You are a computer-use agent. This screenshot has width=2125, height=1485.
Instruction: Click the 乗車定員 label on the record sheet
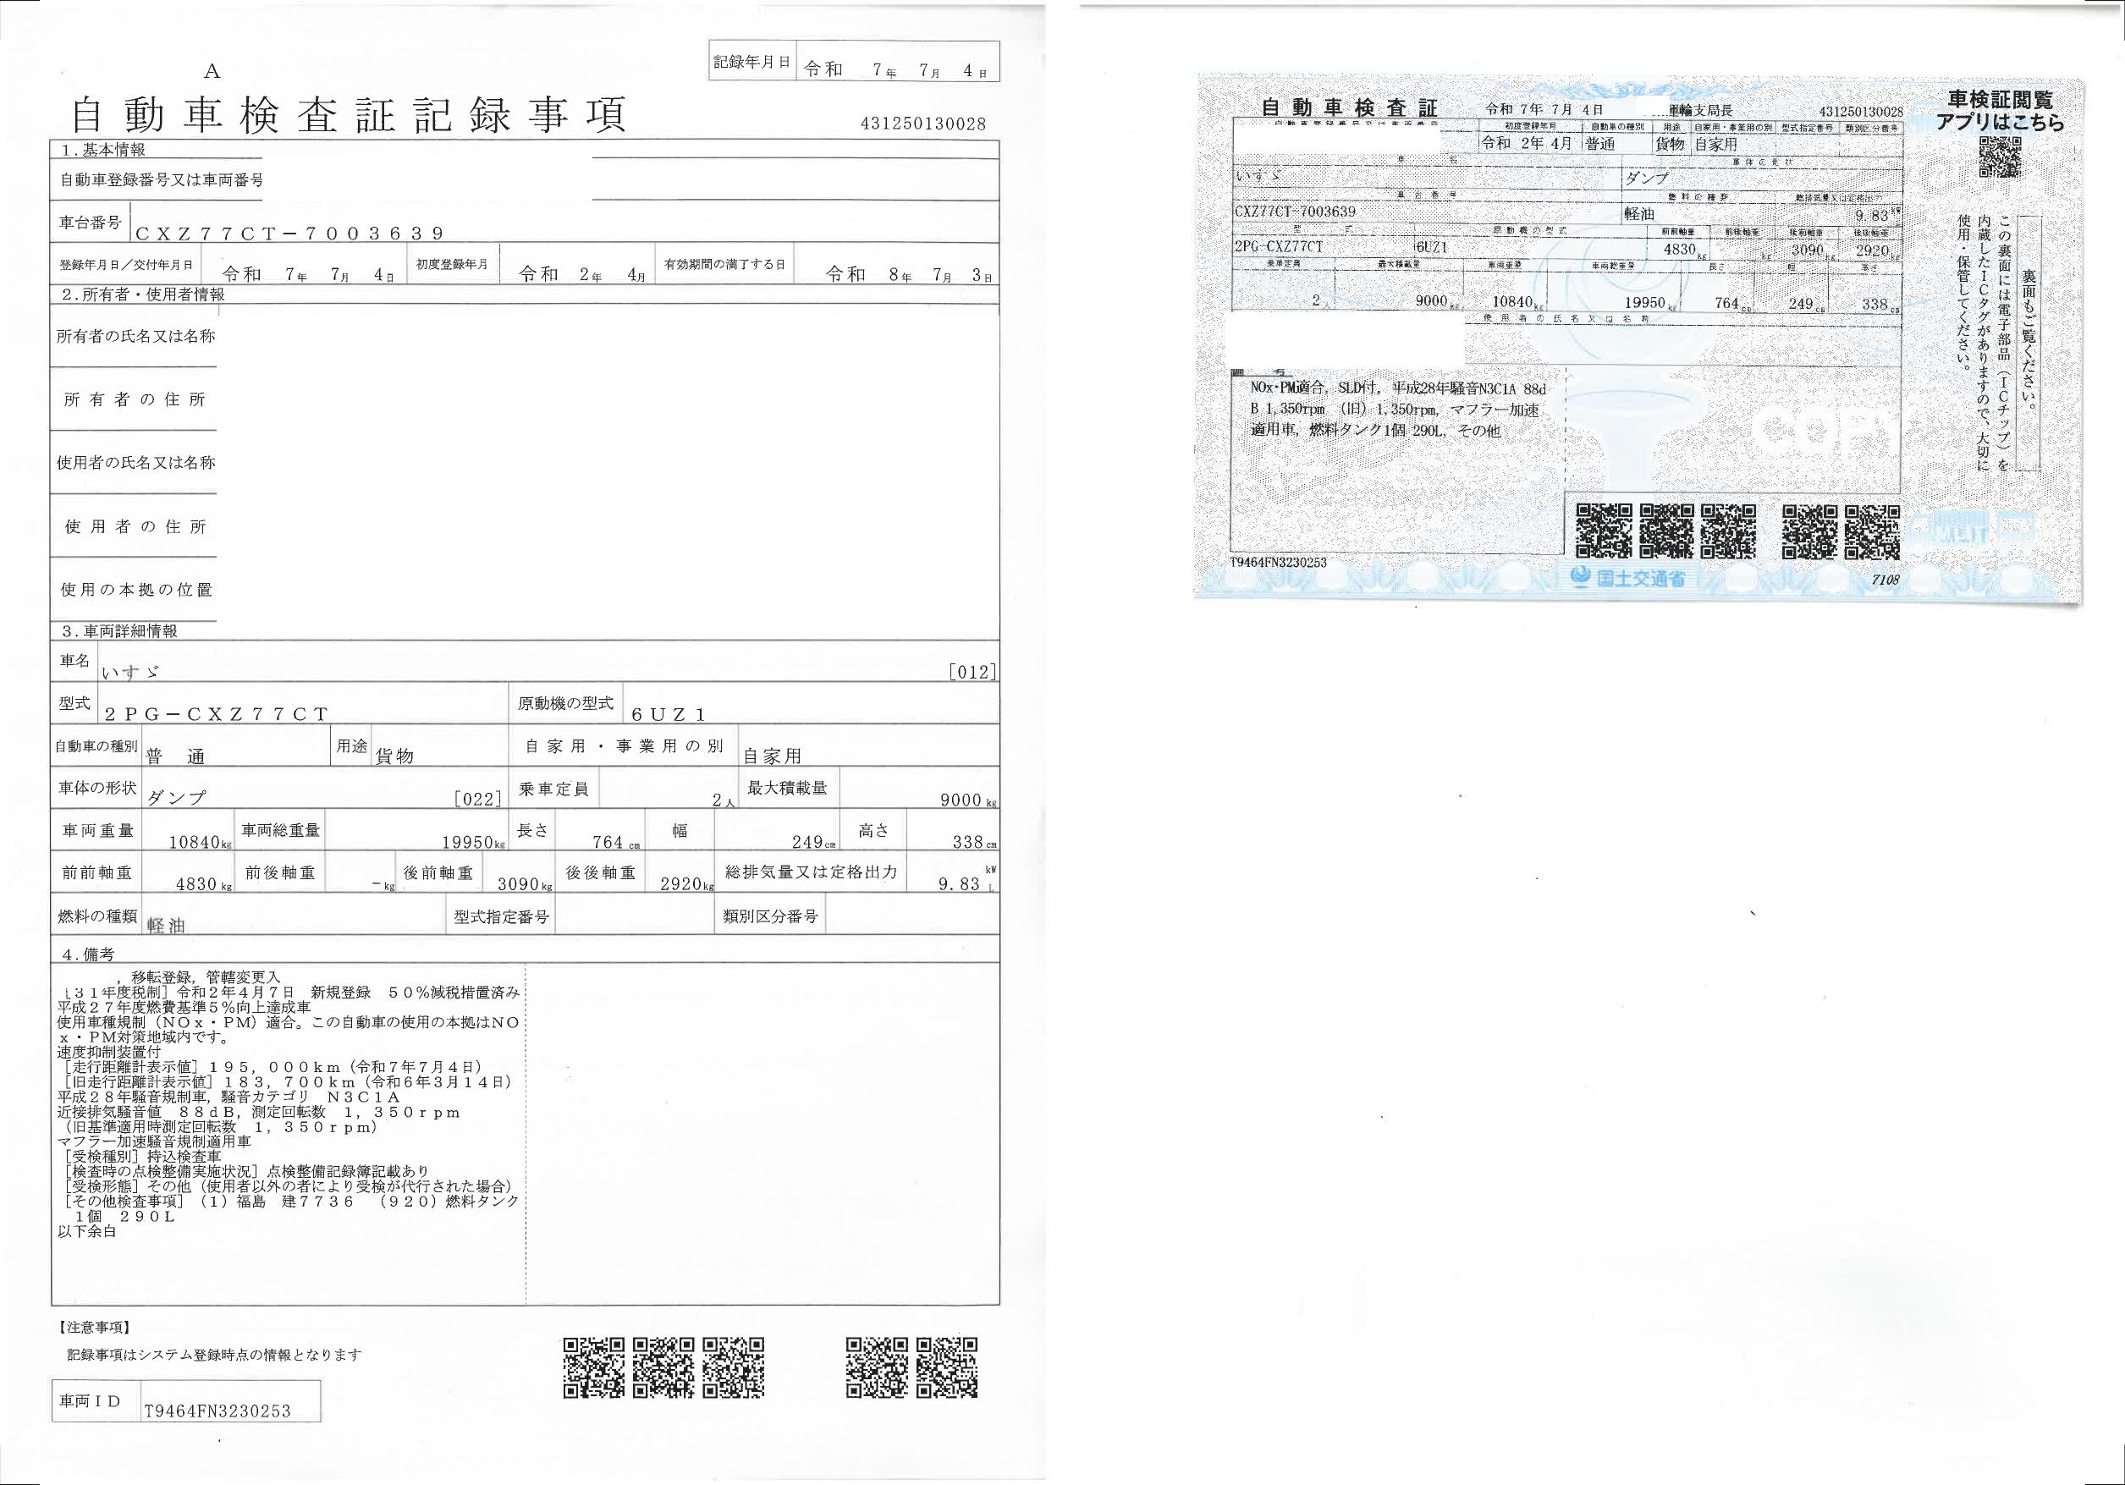[x=553, y=789]
